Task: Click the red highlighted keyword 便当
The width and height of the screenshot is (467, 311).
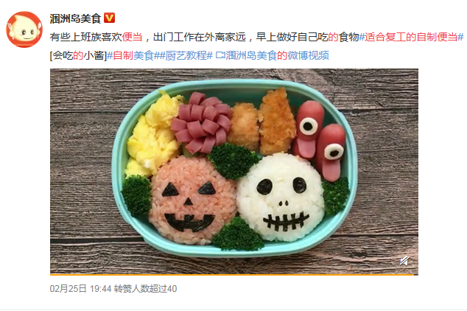Action: click(133, 37)
